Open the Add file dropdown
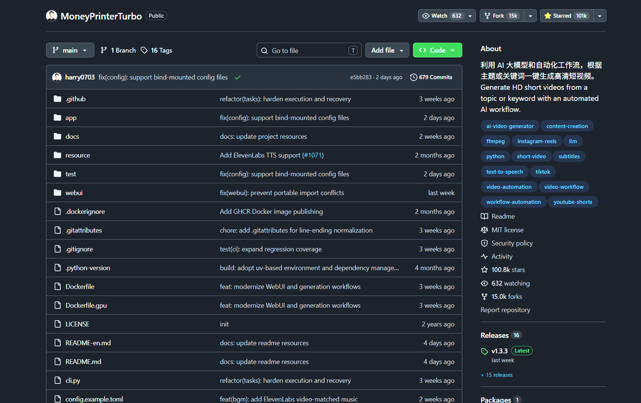 click(x=387, y=50)
